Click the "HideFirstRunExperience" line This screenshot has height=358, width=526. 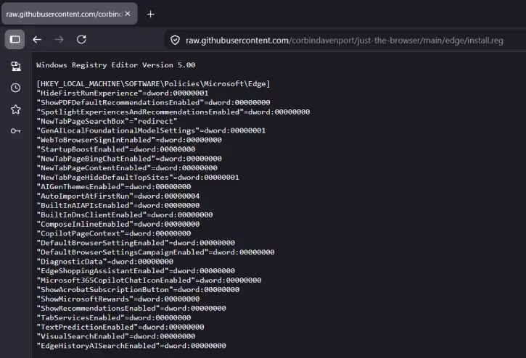point(123,93)
